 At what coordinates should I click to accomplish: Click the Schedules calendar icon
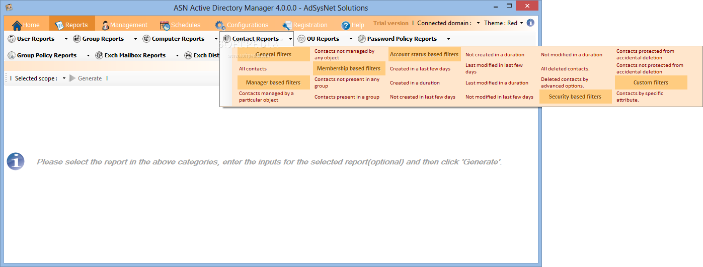coord(165,25)
